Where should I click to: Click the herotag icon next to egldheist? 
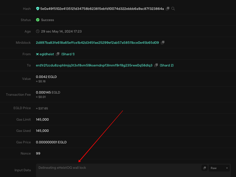point(37,54)
